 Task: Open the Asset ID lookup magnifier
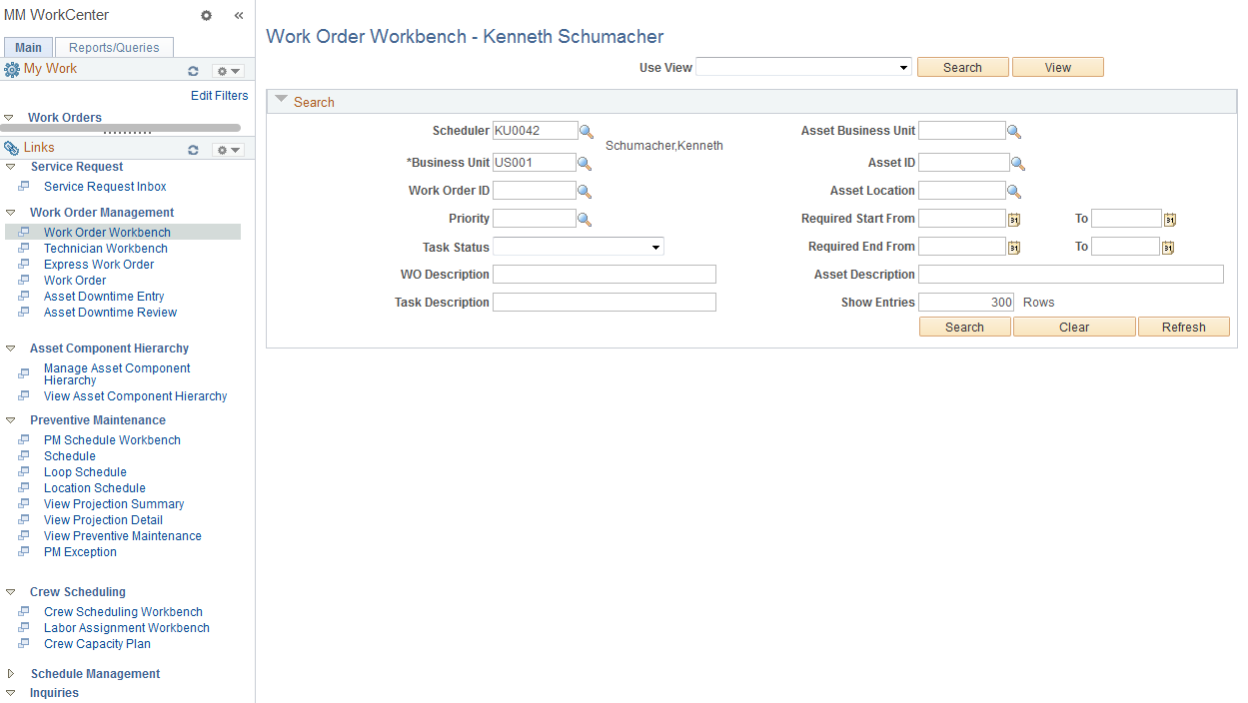click(1018, 163)
